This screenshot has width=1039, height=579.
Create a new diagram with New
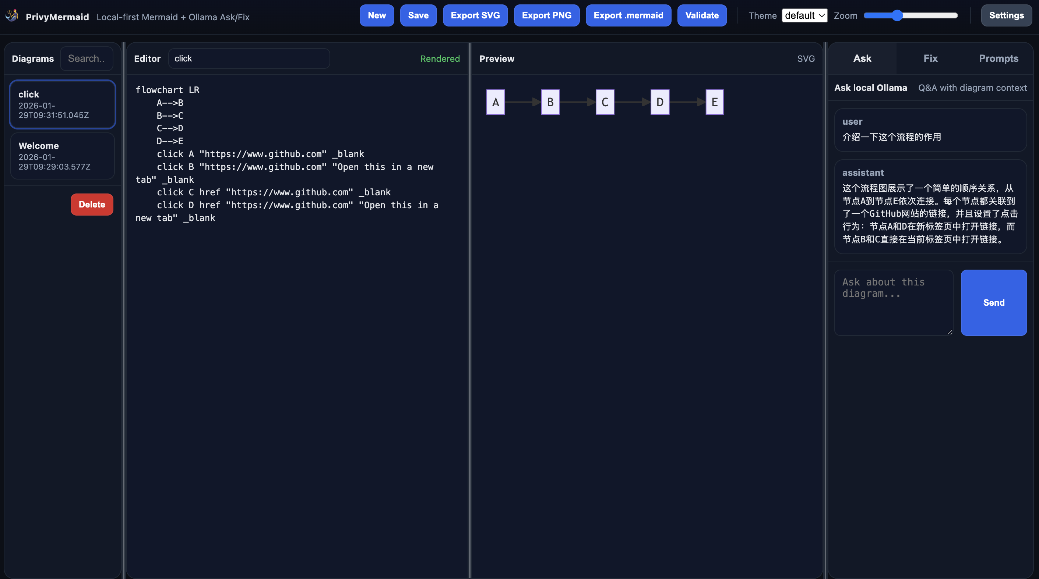tap(376, 15)
